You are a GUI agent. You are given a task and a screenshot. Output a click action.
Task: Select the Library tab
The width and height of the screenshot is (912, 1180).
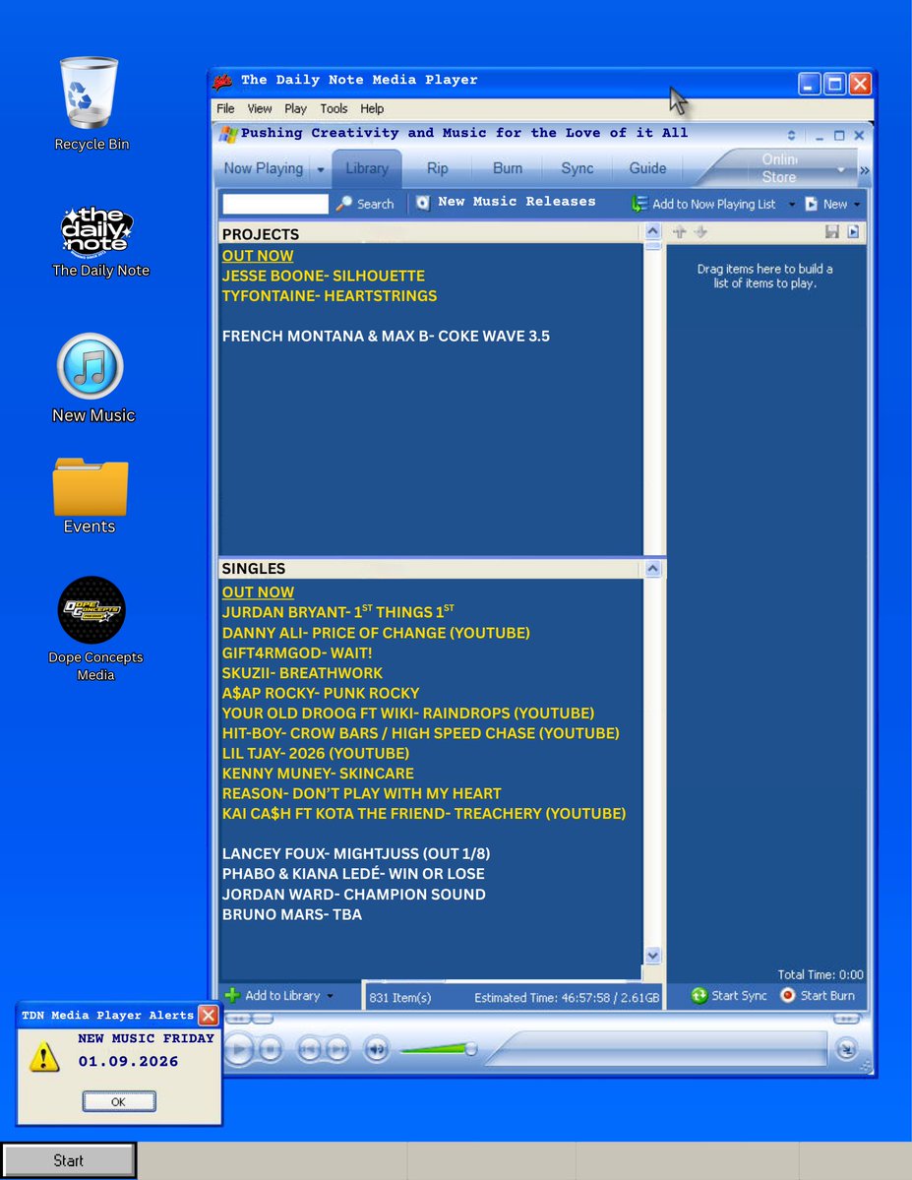pyautogui.click(x=367, y=168)
